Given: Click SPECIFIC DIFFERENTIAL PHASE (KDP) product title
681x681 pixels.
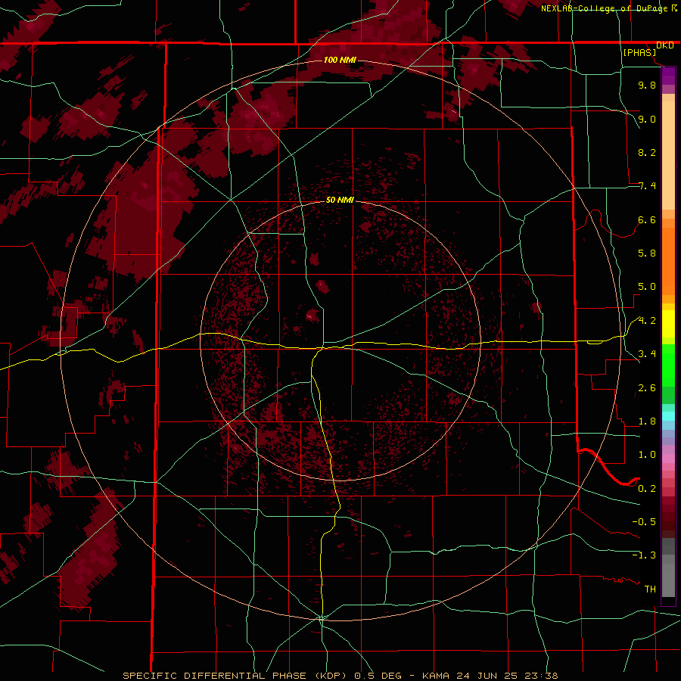Looking at the screenshot, I should point(236,676).
